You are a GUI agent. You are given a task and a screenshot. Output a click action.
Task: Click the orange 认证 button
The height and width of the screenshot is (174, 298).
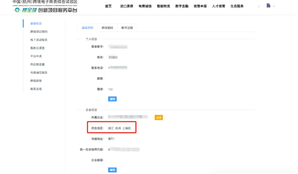[x=159, y=118]
